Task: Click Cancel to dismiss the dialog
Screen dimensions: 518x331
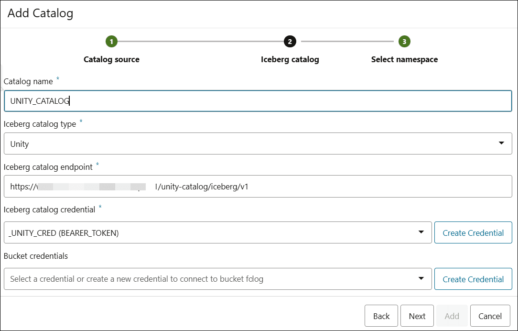Action: (490, 316)
